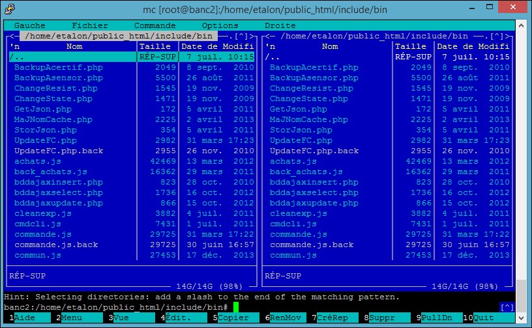The width and height of the screenshot is (532, 328).
Task: Expand left panel history with [^] indicator
Action: (241, 36)
